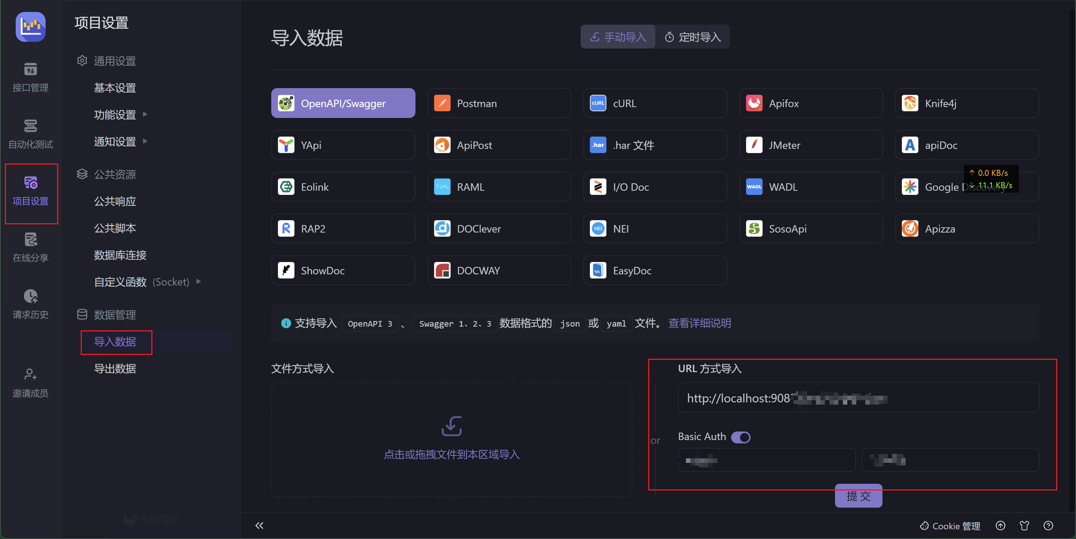Viewport: 1076px width, 539px height.
Task: Choose EasyDoc import format
Action: coord(655,270)
